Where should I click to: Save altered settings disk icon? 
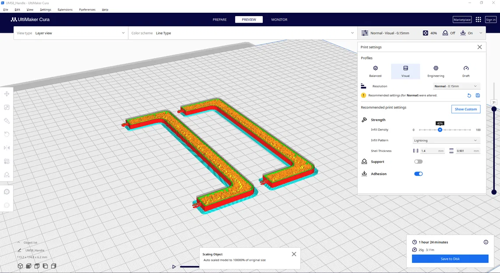(x=478, y=96)
